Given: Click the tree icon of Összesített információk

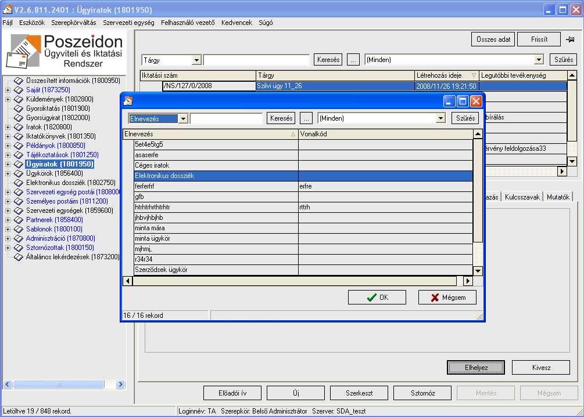Looking at the screenshot, I should pyautogui.click(x=19, y=80).
